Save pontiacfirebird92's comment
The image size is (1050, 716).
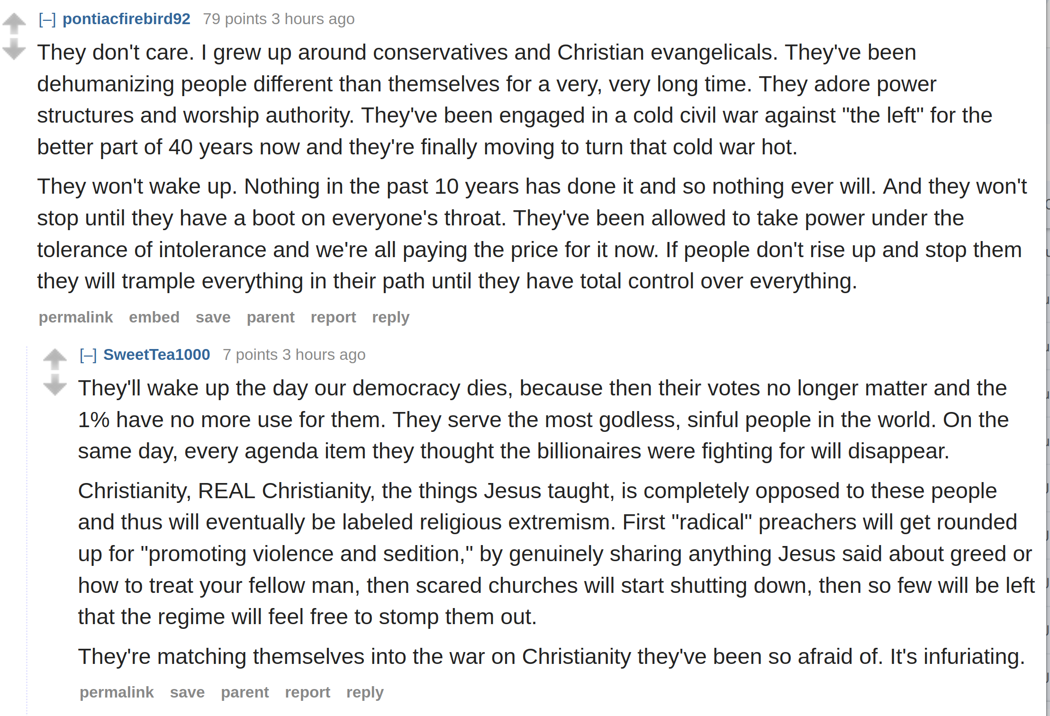coord(213,317)
